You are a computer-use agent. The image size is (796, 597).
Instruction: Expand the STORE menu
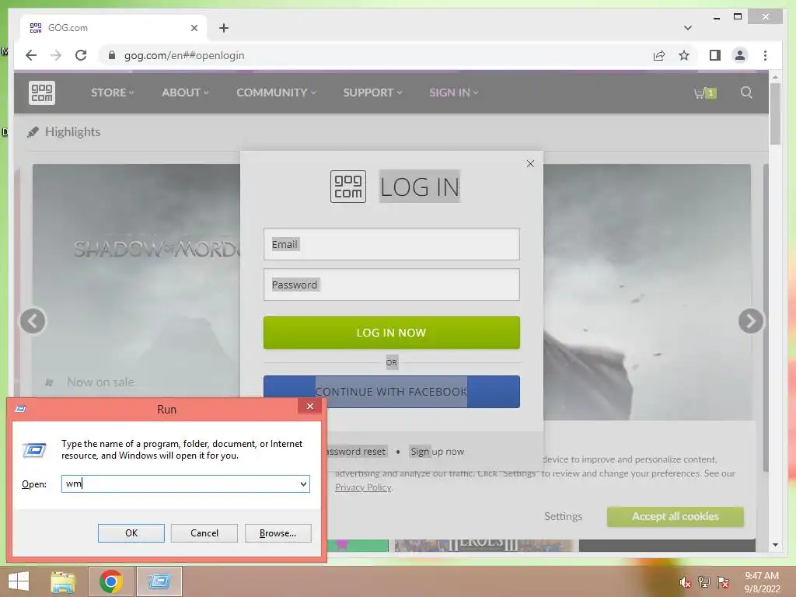pyautogui.click(x=112, y=93)
